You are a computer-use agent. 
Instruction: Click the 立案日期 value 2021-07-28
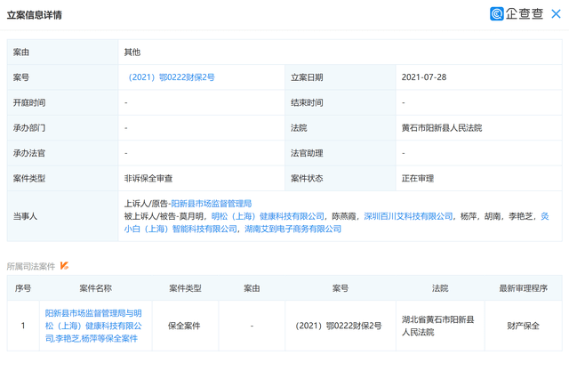pos(424,77)
